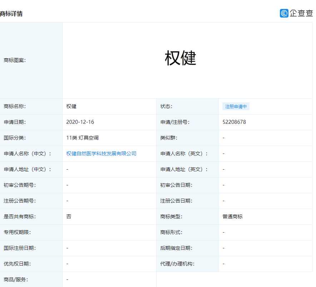Image resolution: width=316 pixels, height=287 pixels.
Task: Click the 商标图案 row label
Action: pyautogui.click(x=15, y=60)
